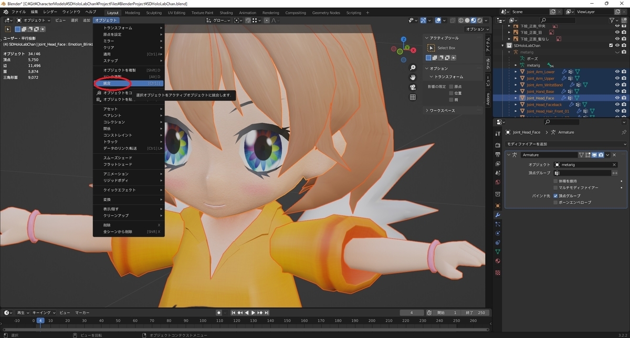Image resolution: width=630 pixels, height=338 pixels.
Task: Switch orthographic/perspective grid icon
Action: coord(413,97)
